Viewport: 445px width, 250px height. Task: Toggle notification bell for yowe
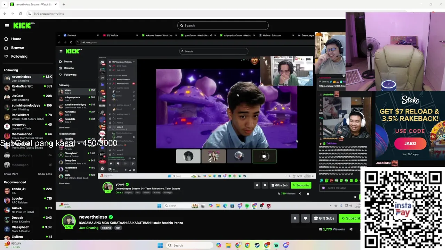[257, 185]
